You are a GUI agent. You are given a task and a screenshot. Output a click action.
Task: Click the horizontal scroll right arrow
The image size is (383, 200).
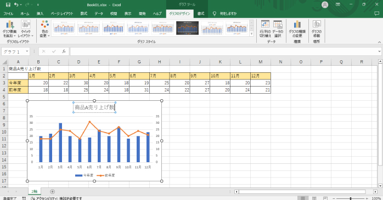375,192
